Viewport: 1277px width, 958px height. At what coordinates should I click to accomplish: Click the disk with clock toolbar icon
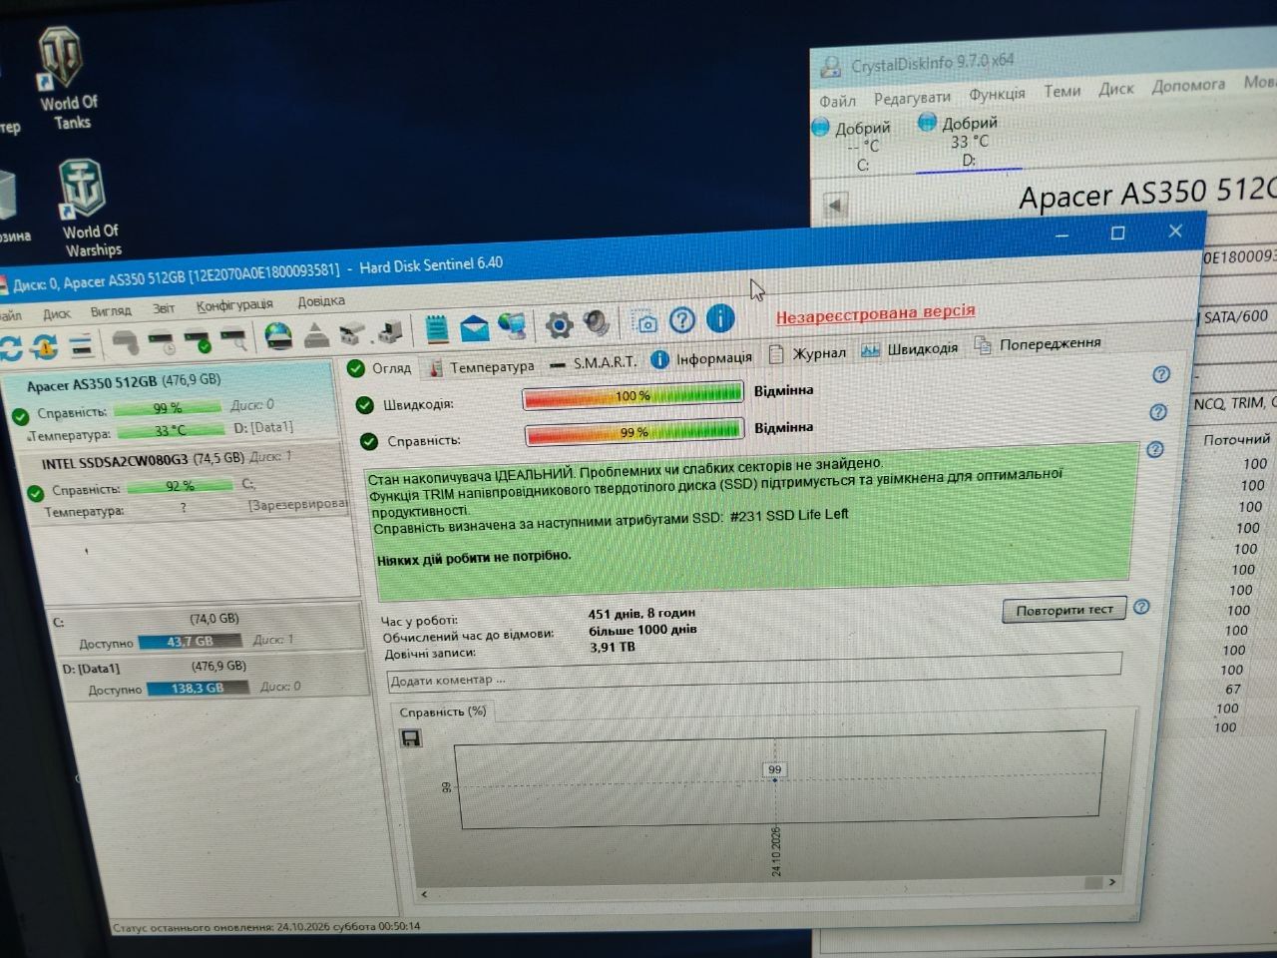161,344
